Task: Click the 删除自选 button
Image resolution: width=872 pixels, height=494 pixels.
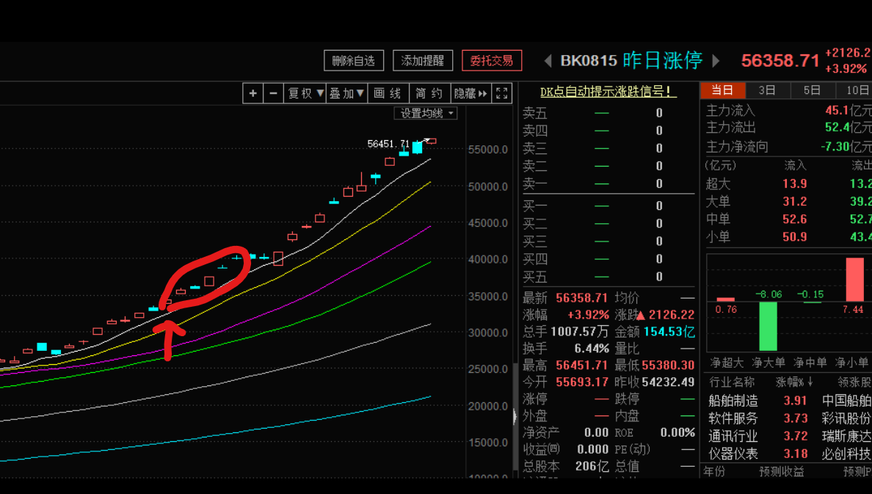Action: coord(354,60)
